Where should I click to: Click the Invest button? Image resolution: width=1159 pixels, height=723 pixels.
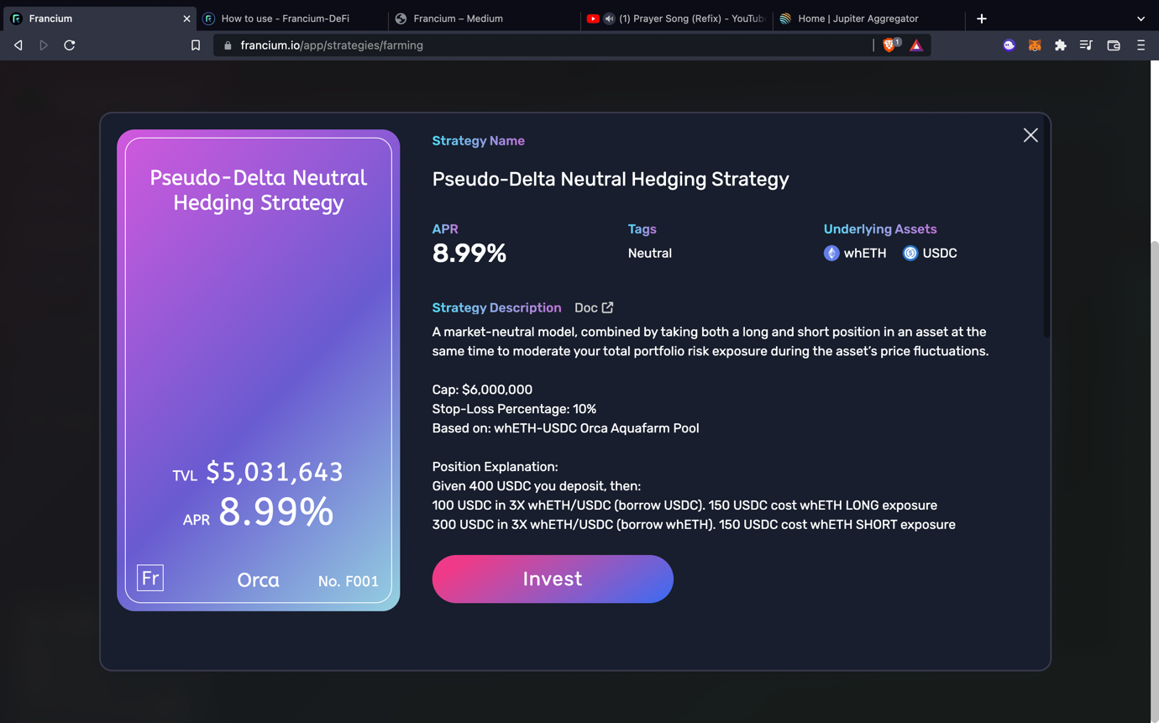(553, 579)
